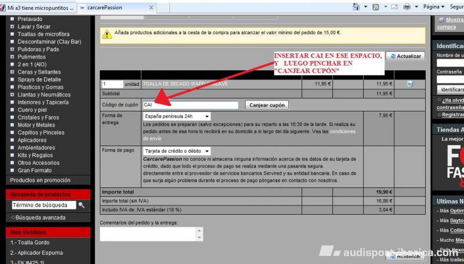464x264 pixels.
Task: Expand the Pulidoras y Pads category
Action: point(12,49)
